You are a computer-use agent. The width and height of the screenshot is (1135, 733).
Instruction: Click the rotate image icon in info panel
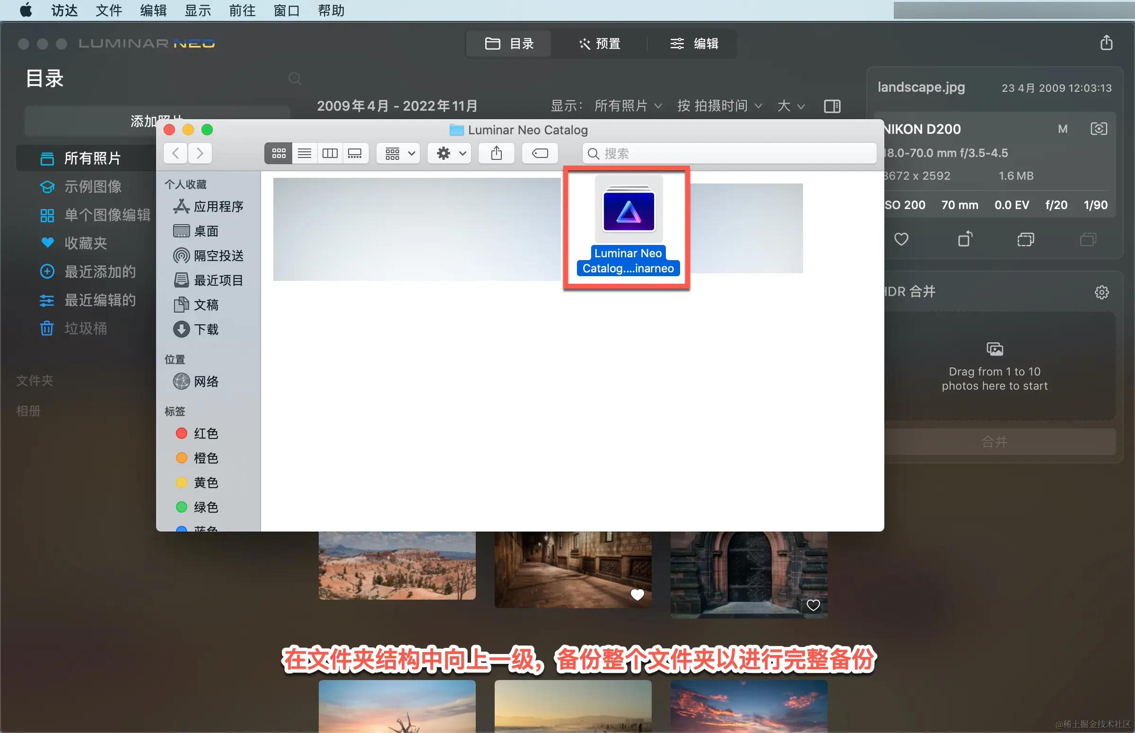coord(965,239)
